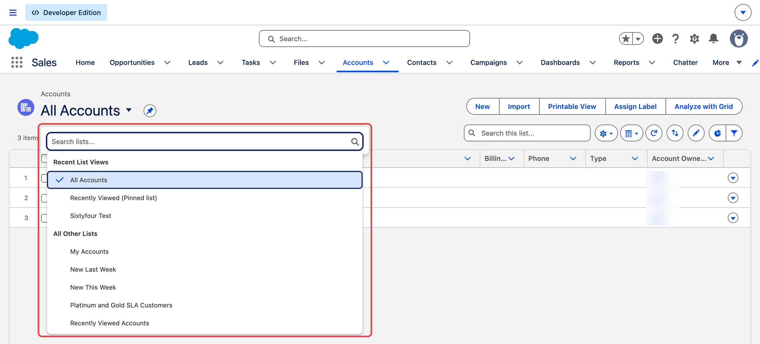Open row 3 actions dropdown
This screenshot has width=760, height=344.
click(x=733, y=218)
